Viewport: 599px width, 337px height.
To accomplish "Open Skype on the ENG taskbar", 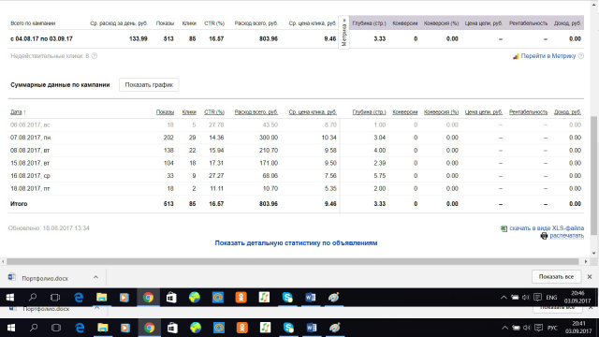I will (x=287, y=298).
